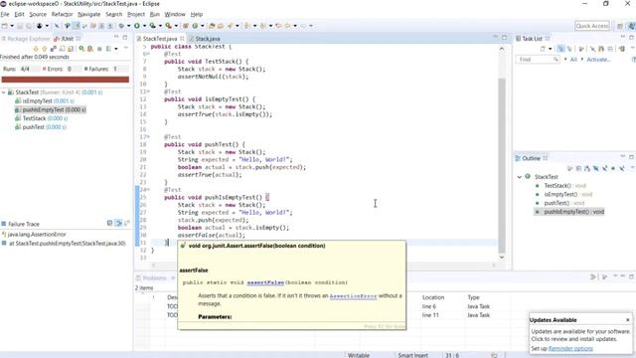Click the Open Perspective icon near Quick Access
636x358 pixels.
(620, 26)
